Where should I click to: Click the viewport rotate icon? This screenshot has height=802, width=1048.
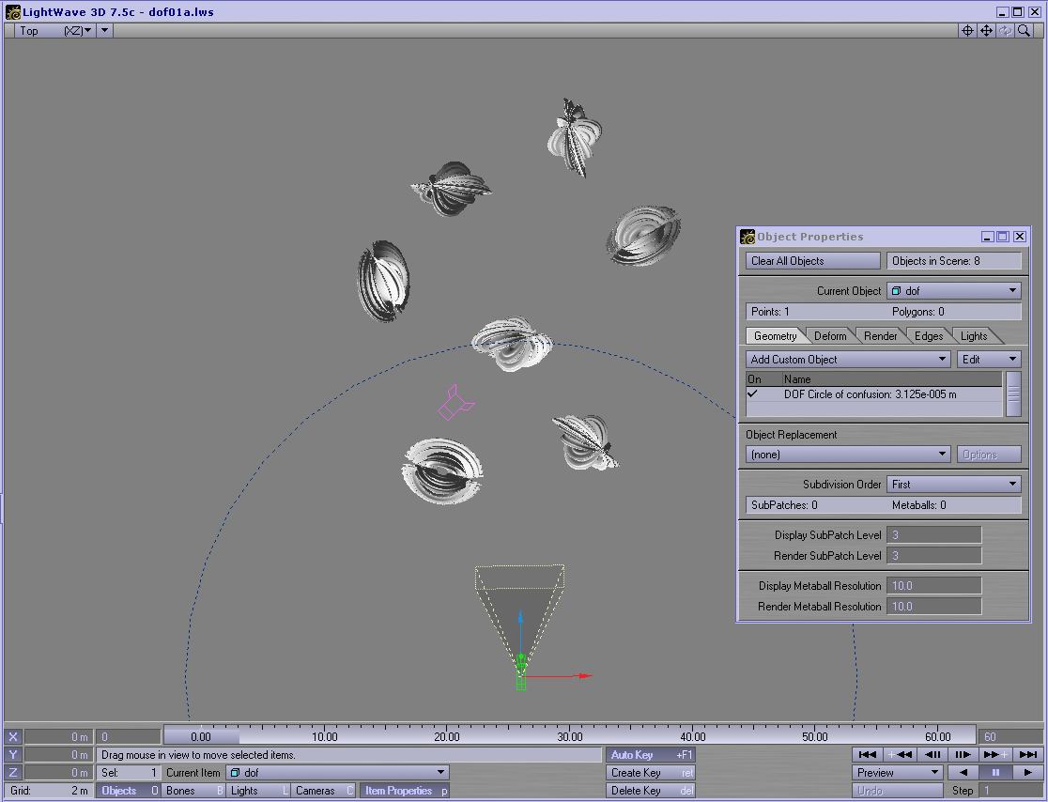pos(1005,30)
